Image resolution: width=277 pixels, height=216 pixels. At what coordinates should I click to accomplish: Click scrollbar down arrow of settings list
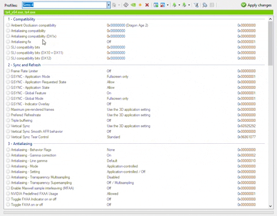click(x=270, y=206)
